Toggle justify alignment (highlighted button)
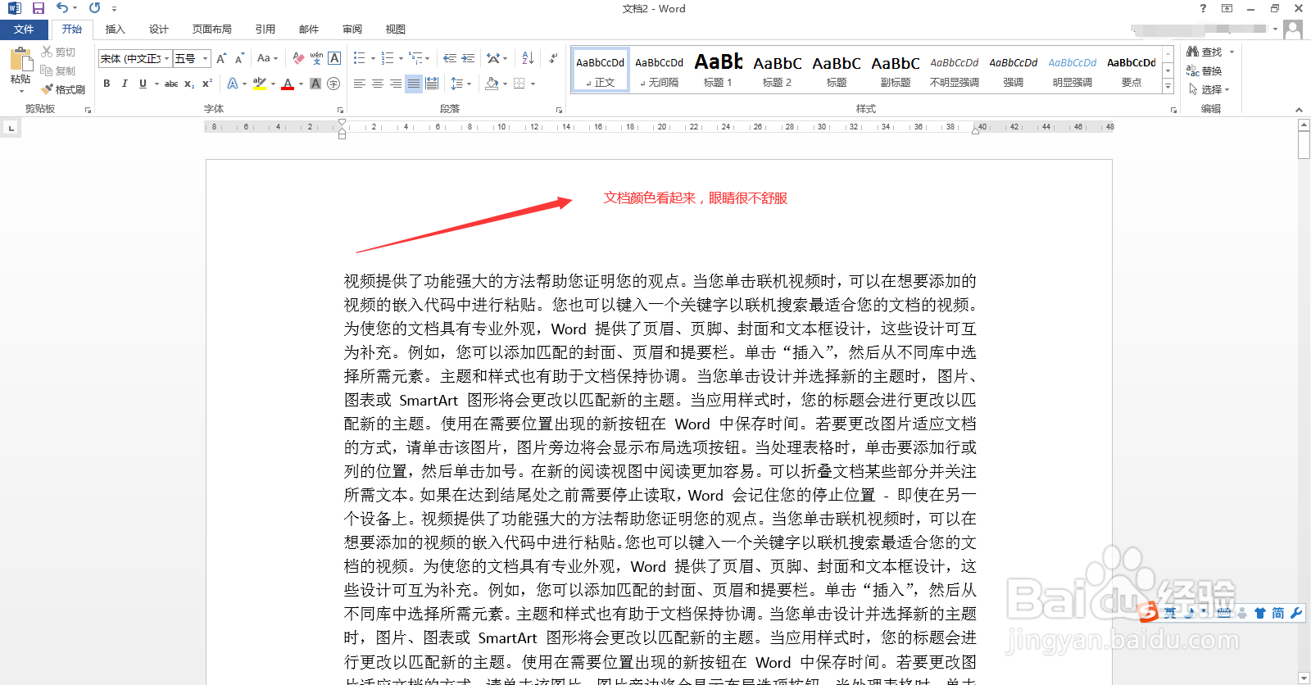Image resolution: width=1311 pixels, height=685 pixels. point(414,84)
